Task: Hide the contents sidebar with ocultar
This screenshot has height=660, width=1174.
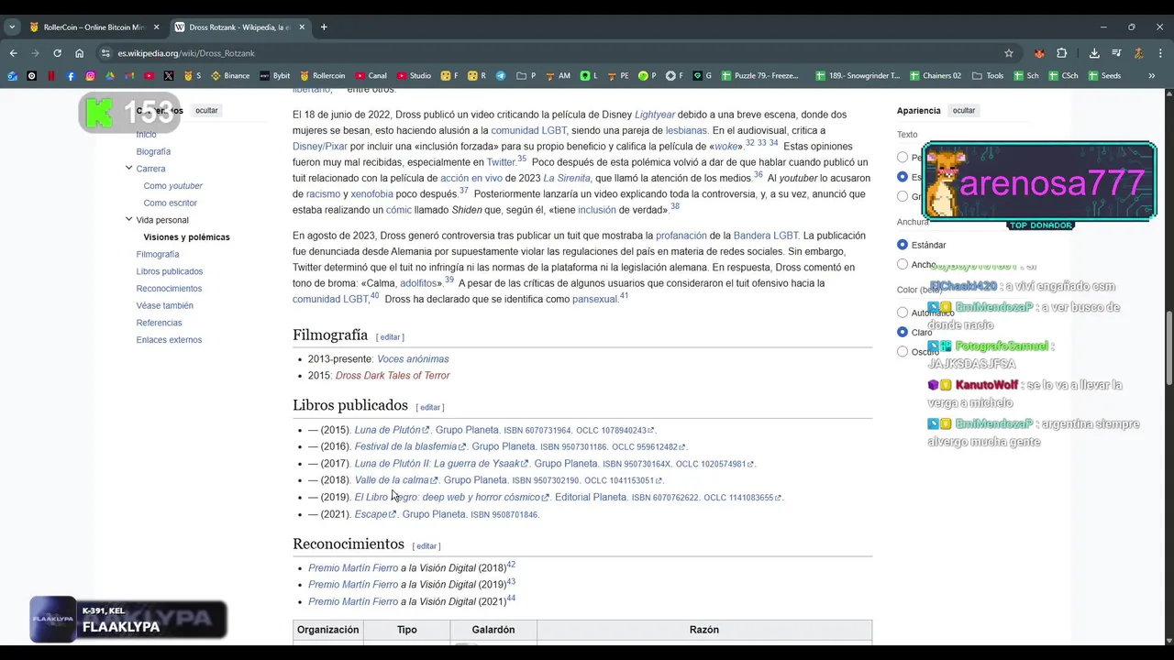Action: 206,111
